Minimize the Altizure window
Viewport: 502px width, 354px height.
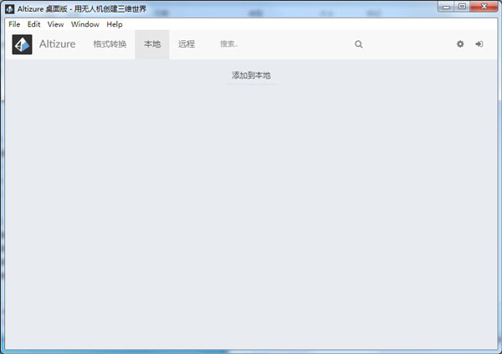tap(446, 7)
